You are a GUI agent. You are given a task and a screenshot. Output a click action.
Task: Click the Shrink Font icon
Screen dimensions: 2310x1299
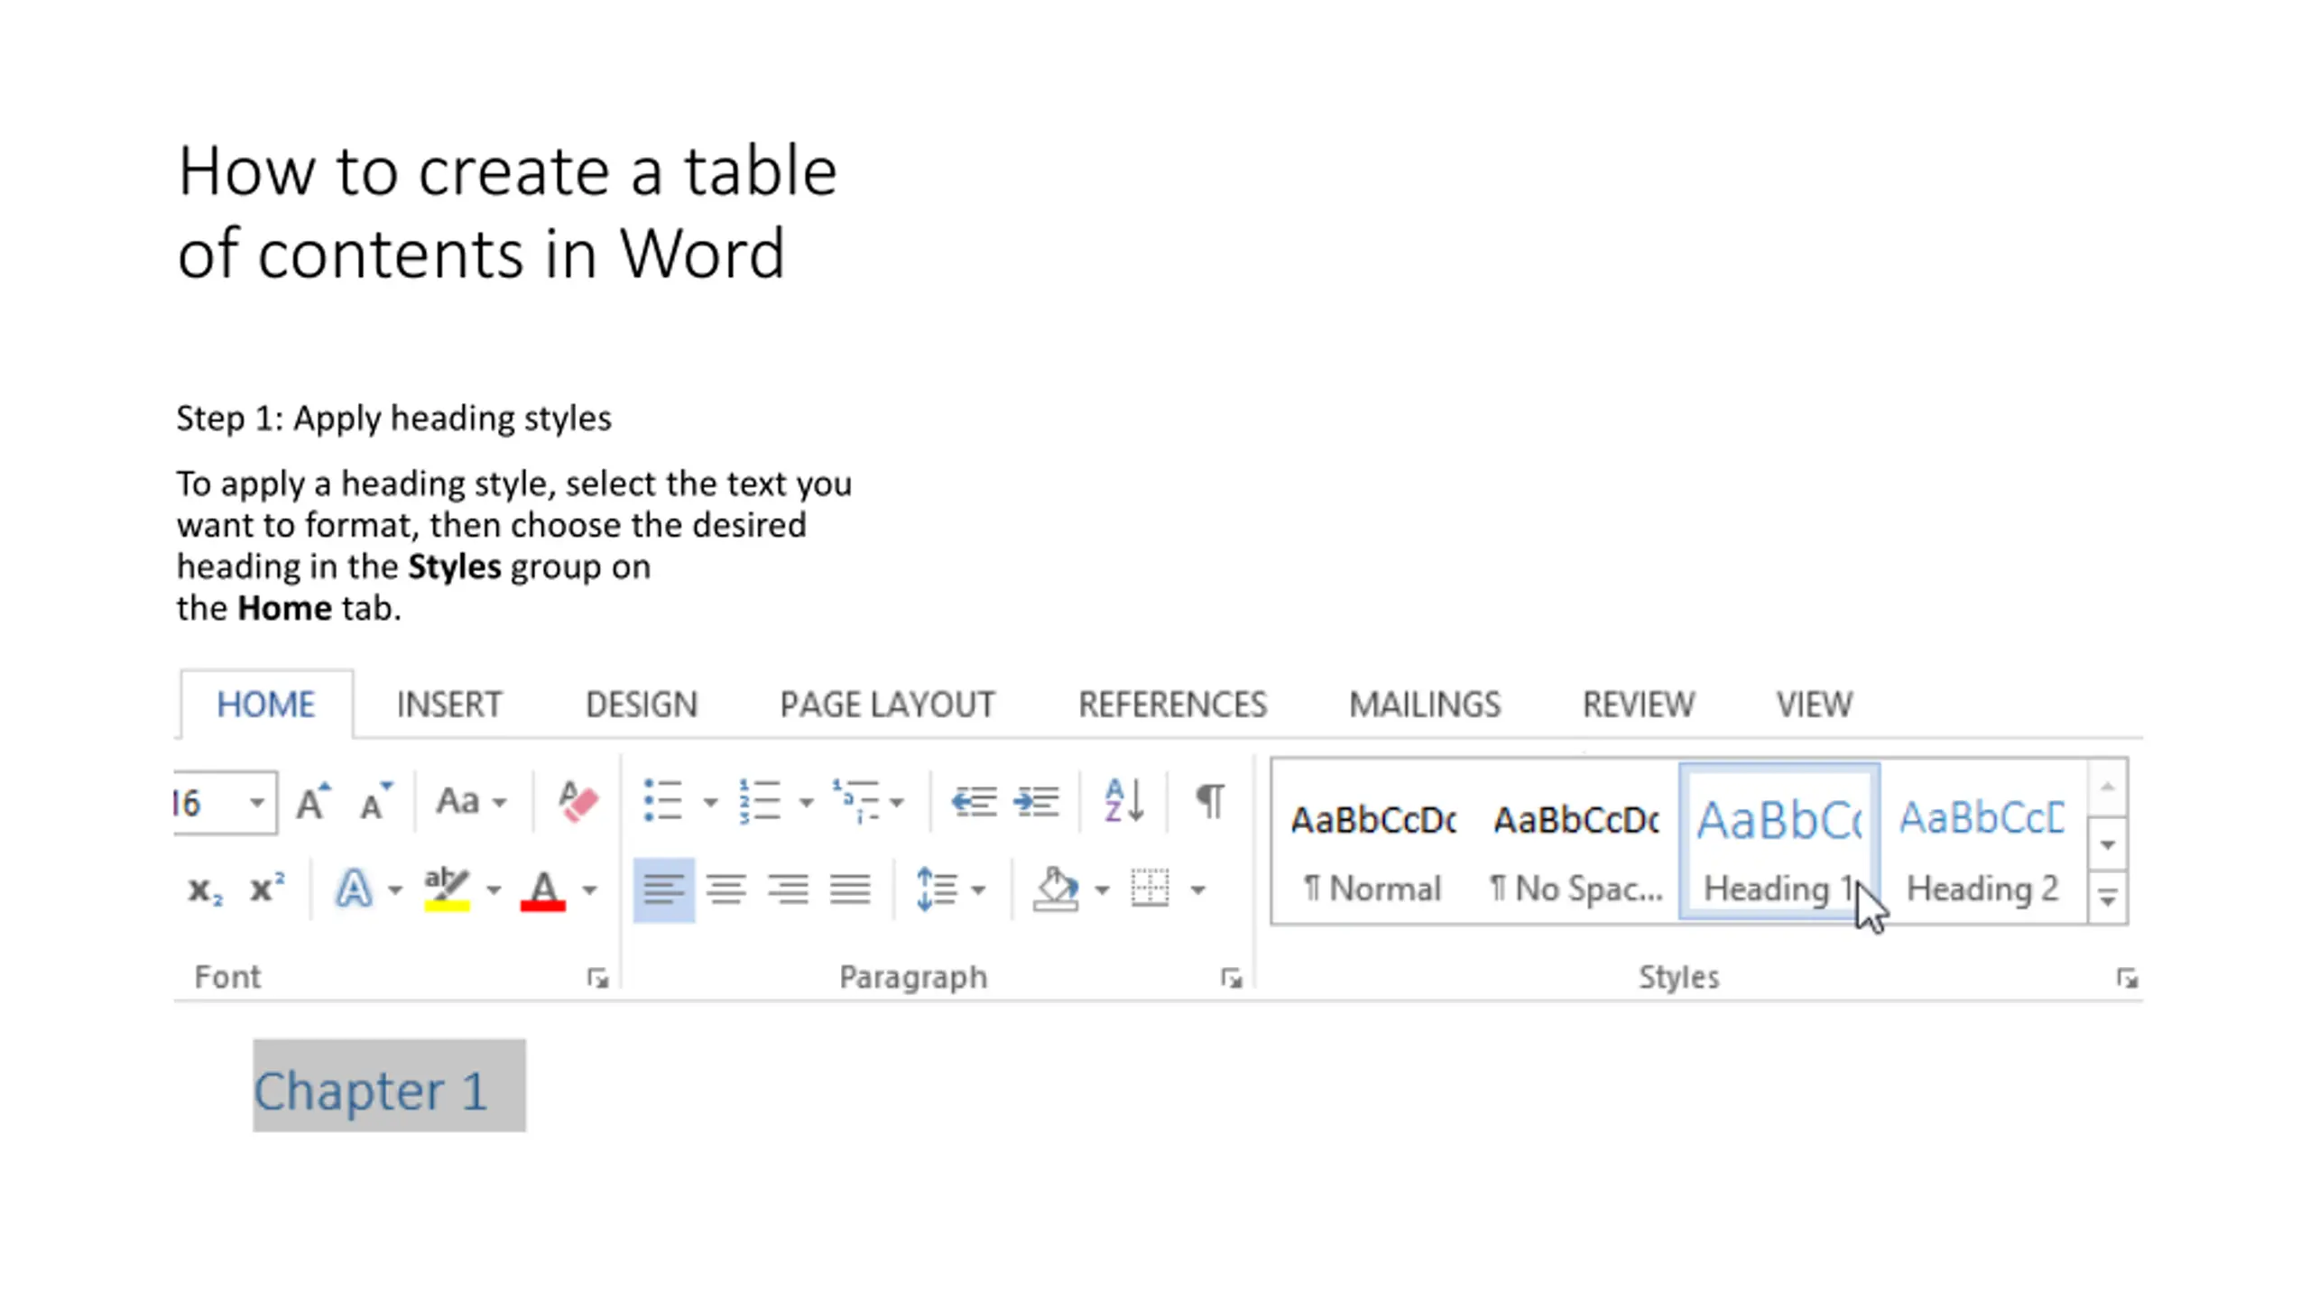pyautogui.click(x=375, y=801)
